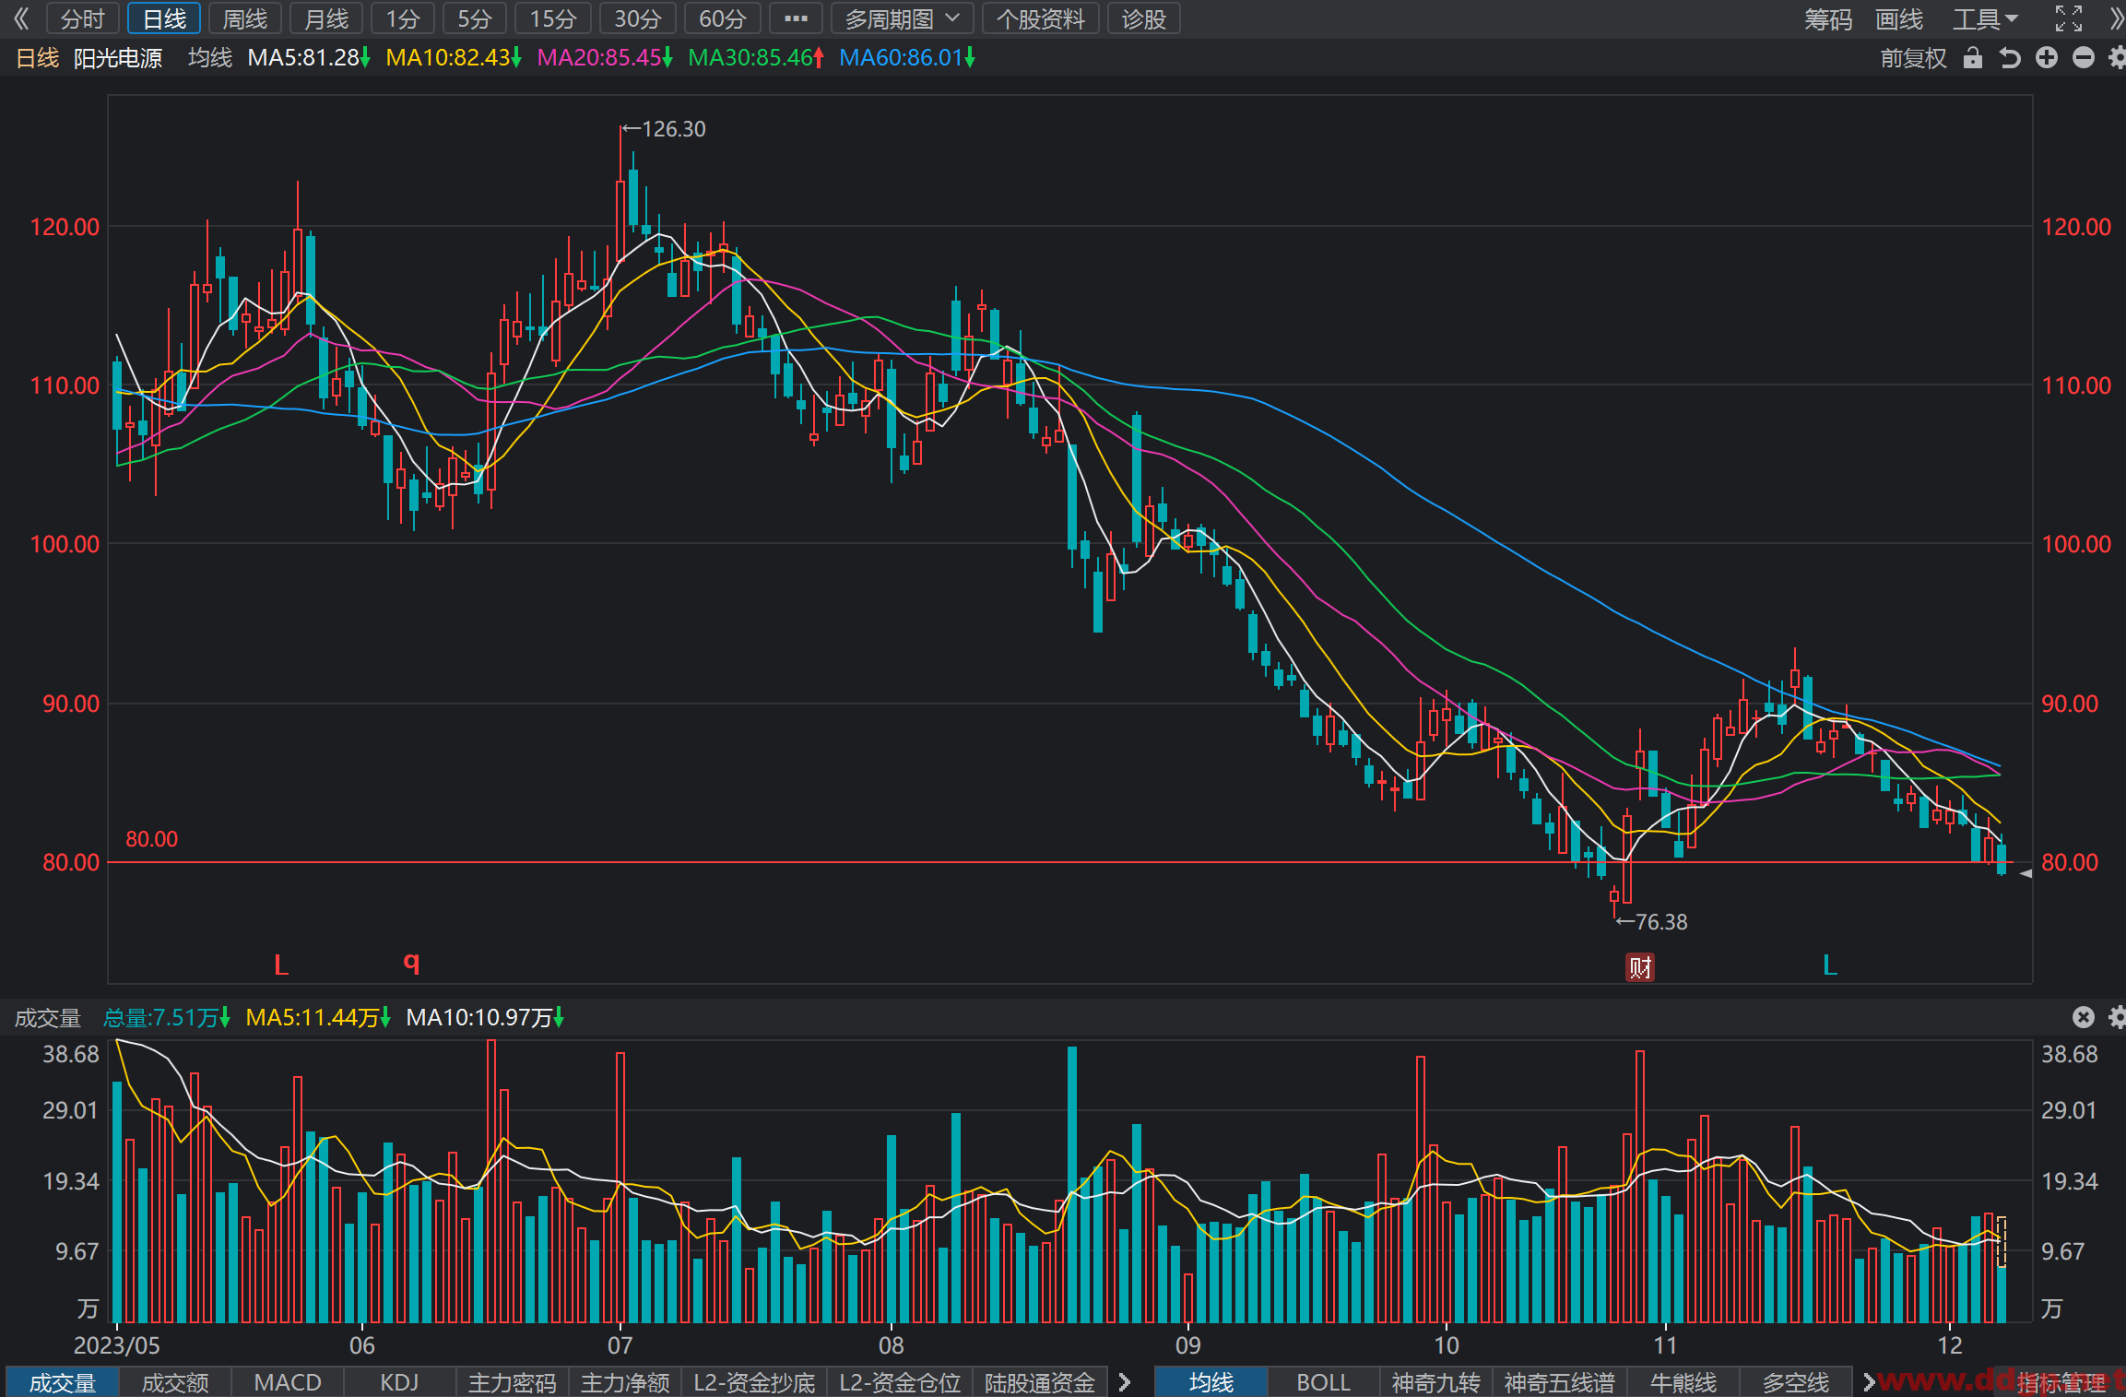
Task: Click the 80.00 horizontal price line label
Action: click(151, 839)
